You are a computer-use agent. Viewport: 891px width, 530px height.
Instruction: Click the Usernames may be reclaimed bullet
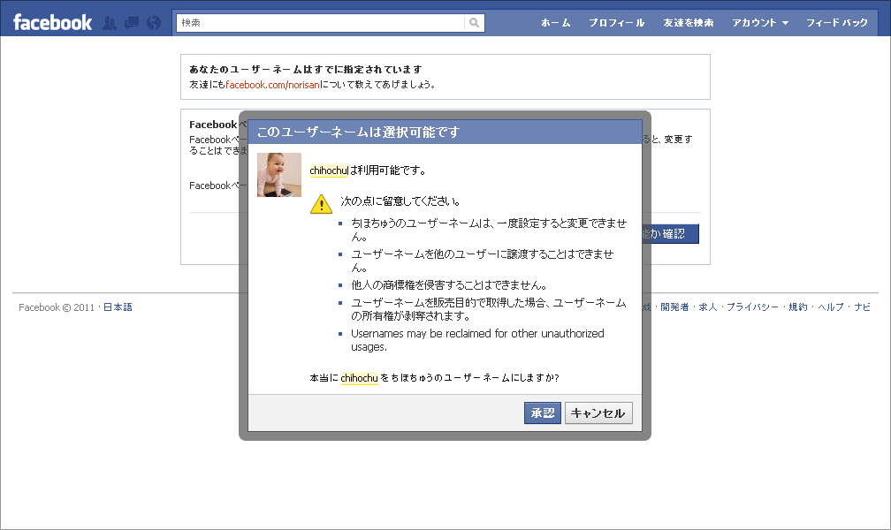pyautogui.click(x=477, y=340)
